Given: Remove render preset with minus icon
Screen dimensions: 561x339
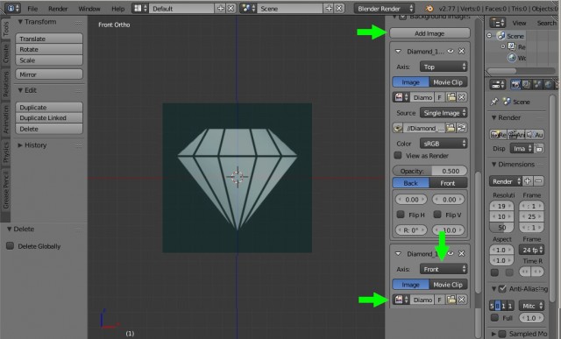Looking at the screenshot, I should coord(538,181).
